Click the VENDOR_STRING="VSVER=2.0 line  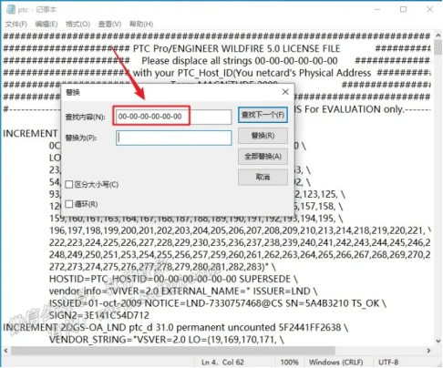coord(167,340)
